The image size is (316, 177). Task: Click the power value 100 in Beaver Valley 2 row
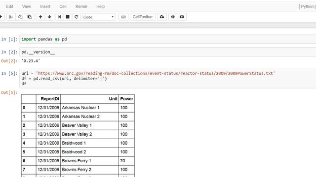[126, 134]
